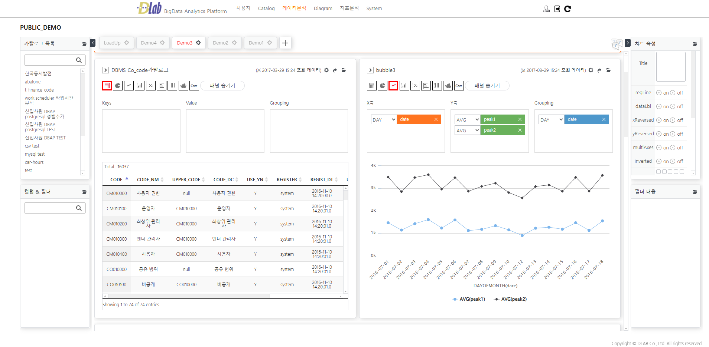Open Demo3 tab settings gear
Image resolution: width=709 pixels, height=347 pixels.
pos(198,43)
